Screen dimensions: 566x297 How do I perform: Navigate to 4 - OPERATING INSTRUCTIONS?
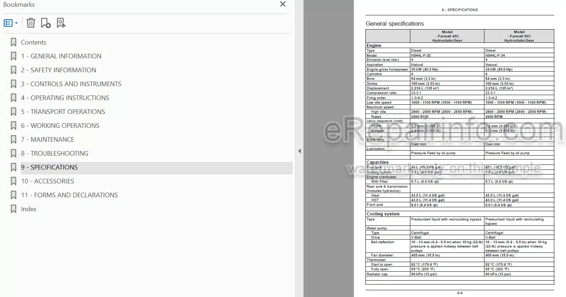(x=65, y=98)
